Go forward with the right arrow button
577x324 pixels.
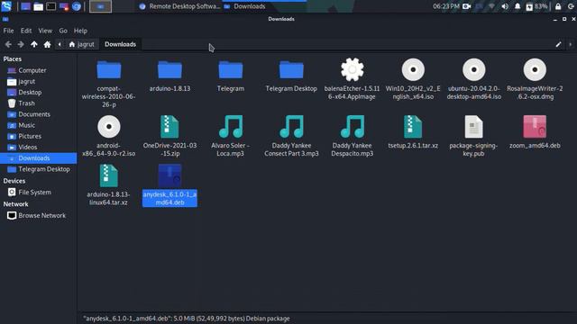click(x=21, y=44)
